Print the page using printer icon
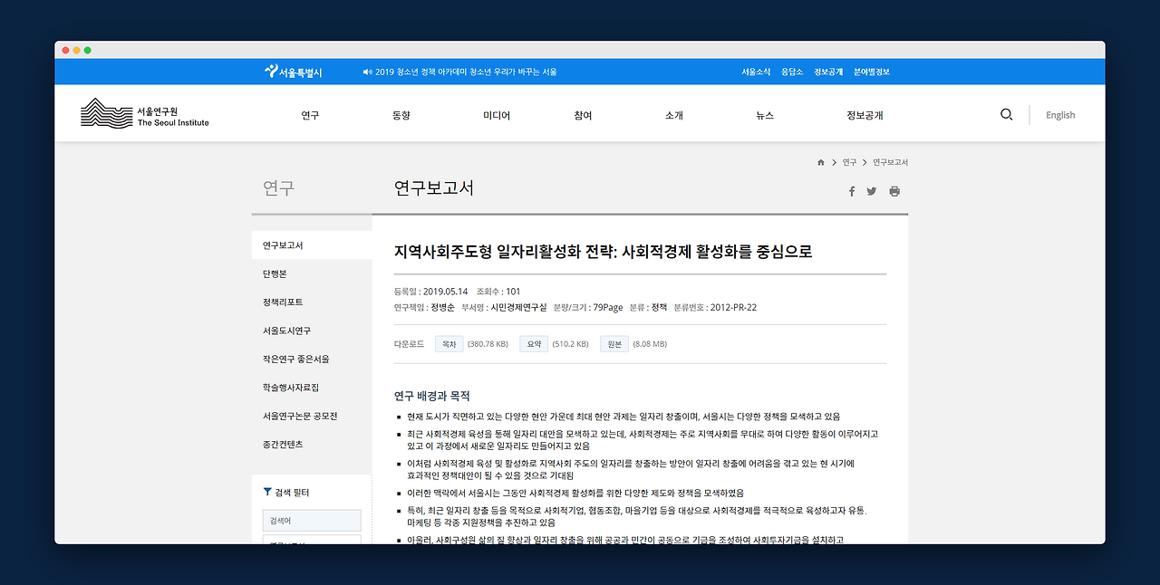Viewport: 1160px width, 585px height. click(894, 191)
